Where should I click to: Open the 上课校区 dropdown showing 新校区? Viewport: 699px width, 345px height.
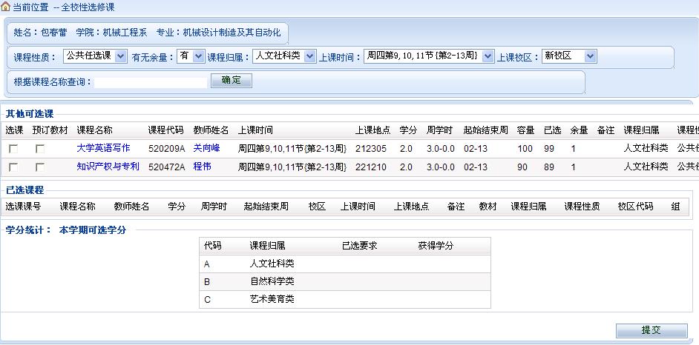[568, 56]
